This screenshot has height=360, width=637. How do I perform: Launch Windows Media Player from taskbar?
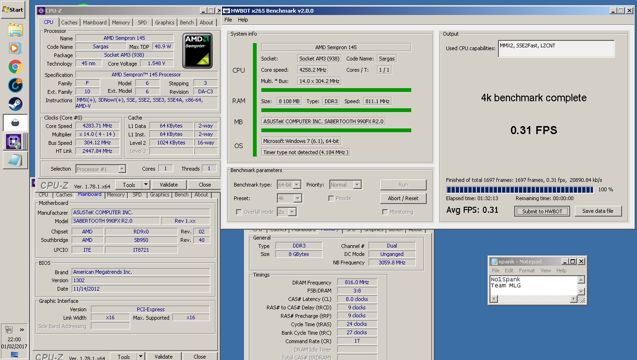pos(15,48)
